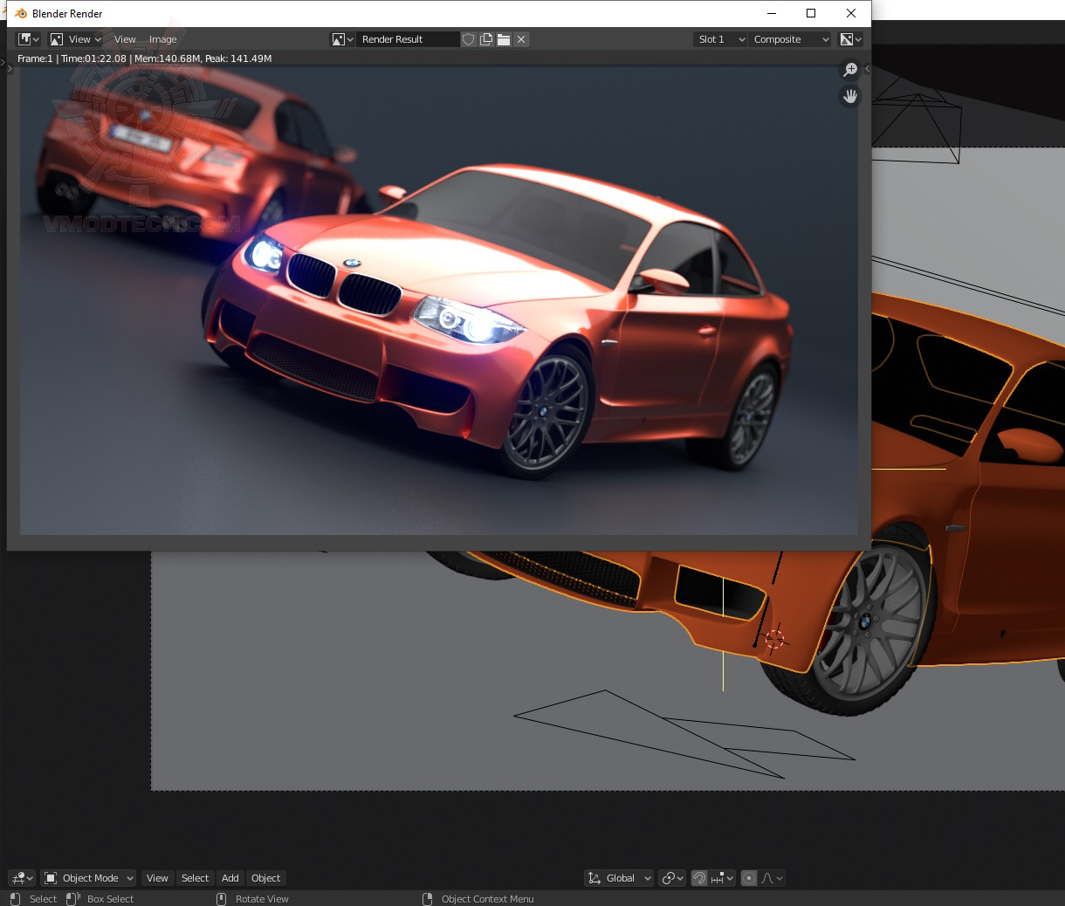The image size is (1065, 906).
Task: Toggle snapping magnet icon
Action: [x=699, y=878]
